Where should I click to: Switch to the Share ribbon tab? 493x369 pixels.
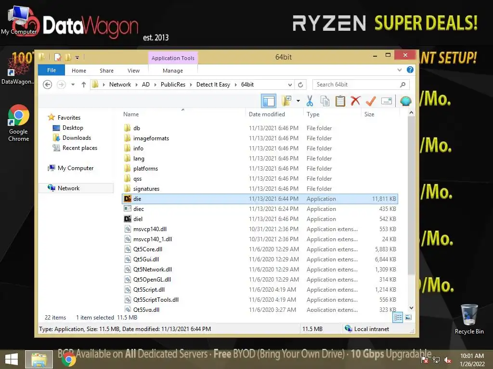[106, 71]
